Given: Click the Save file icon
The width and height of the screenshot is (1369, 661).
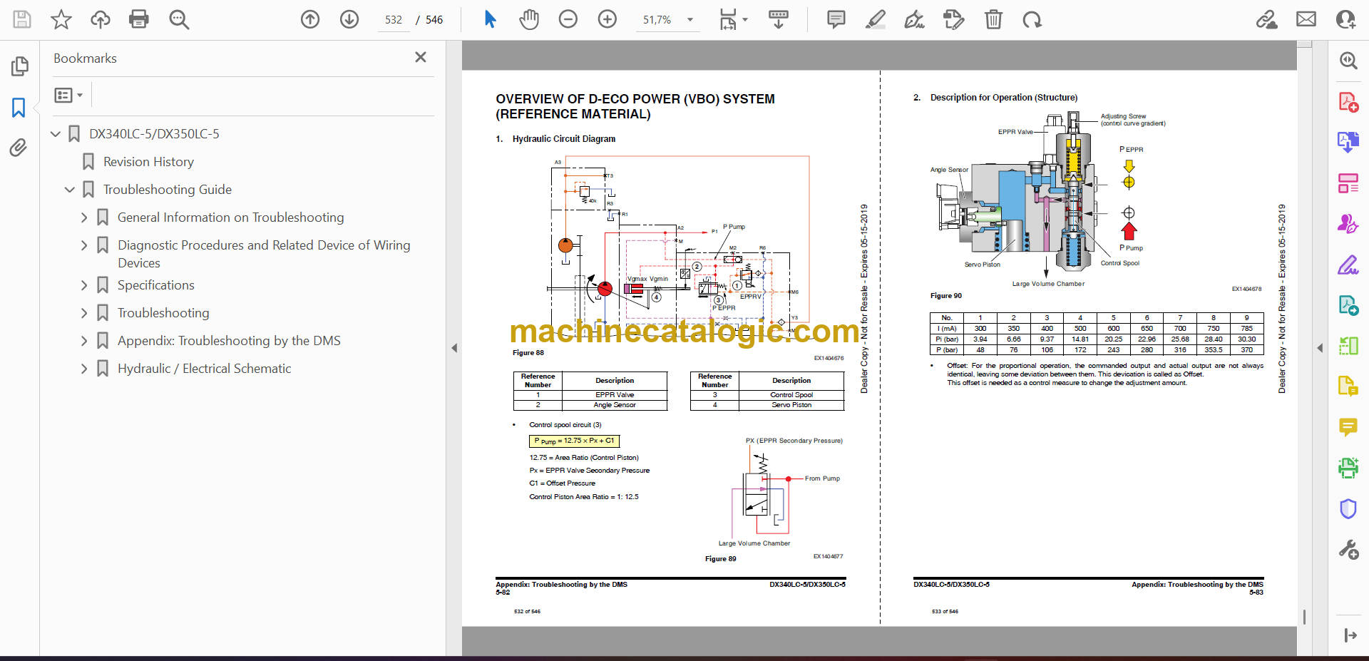Looking at the screenshot, I should click(x=22, y=19).
